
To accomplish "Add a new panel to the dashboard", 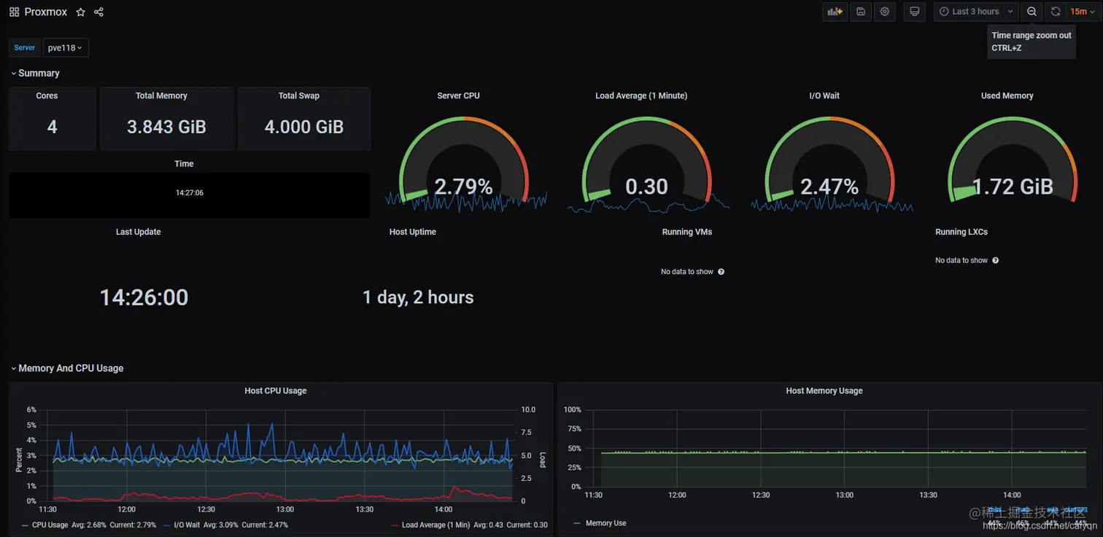I will tap(835, 12).
